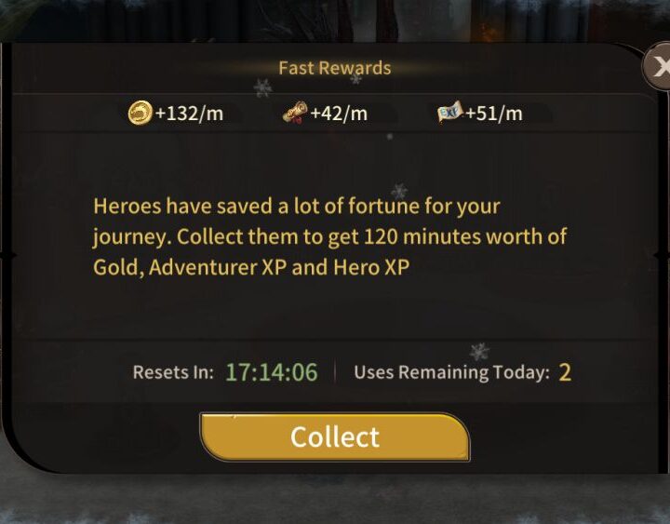Click the Resets In label
Image resolution: width=670 pixels, height=524 pixels.
[x=173, y=372]
